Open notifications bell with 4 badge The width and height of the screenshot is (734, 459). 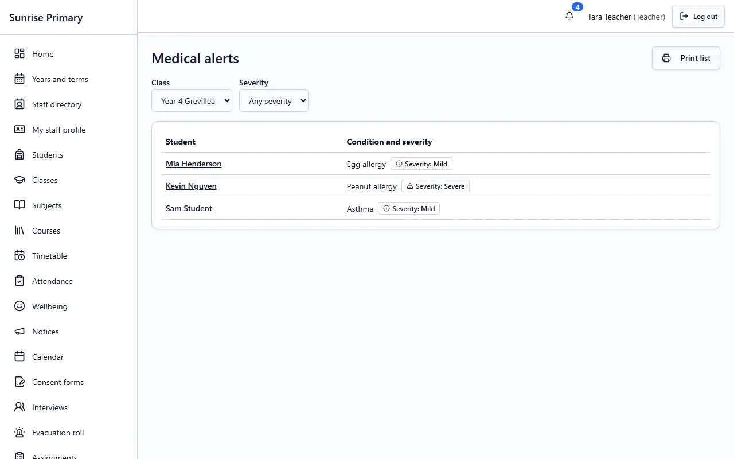point(569,16)
